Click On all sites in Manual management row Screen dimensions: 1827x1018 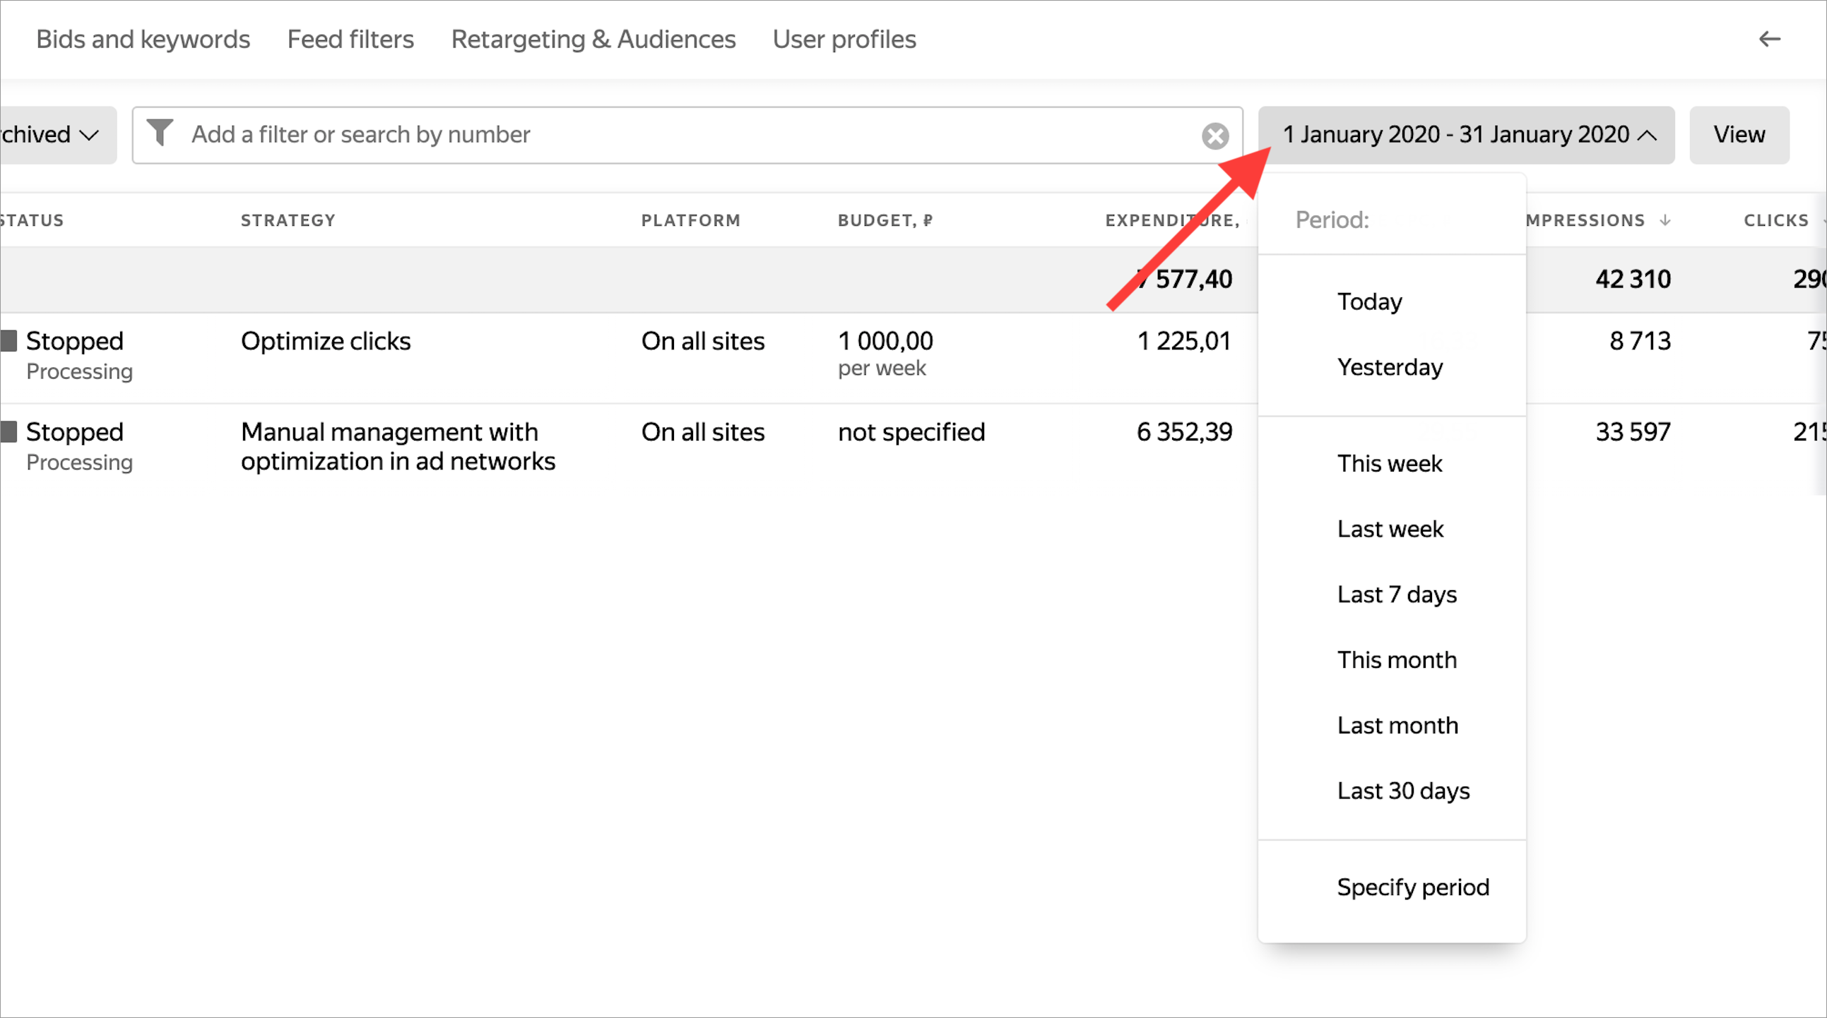[x=703, y=432]
